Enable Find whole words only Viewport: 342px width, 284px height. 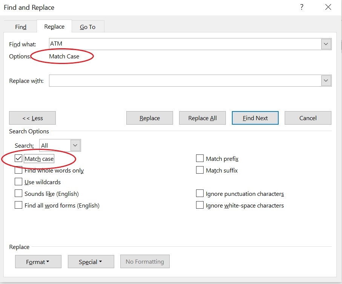(18, 170)
